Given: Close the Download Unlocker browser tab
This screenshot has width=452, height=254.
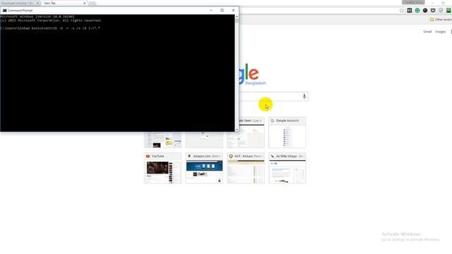Looking at the screenshot, I should pos(37,3).
